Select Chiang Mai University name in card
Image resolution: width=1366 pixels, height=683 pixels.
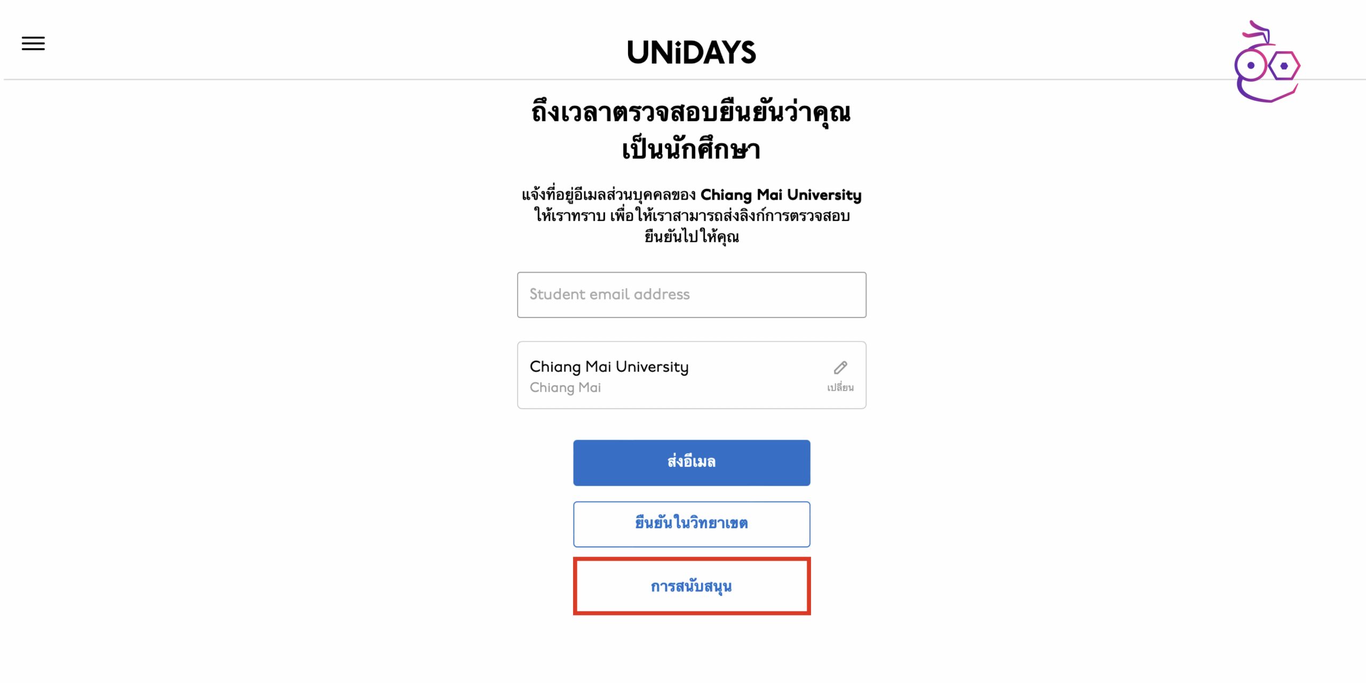pyautogui.click(x=609, y=367)
